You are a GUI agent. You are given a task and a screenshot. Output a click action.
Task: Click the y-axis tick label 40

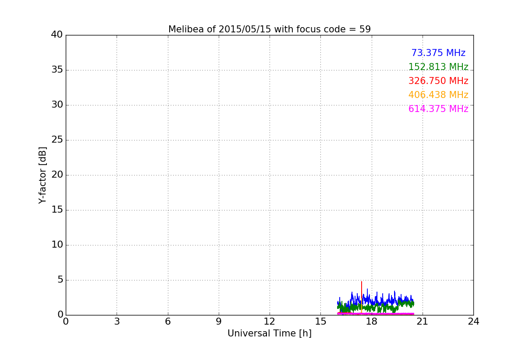tap(57, 35)
